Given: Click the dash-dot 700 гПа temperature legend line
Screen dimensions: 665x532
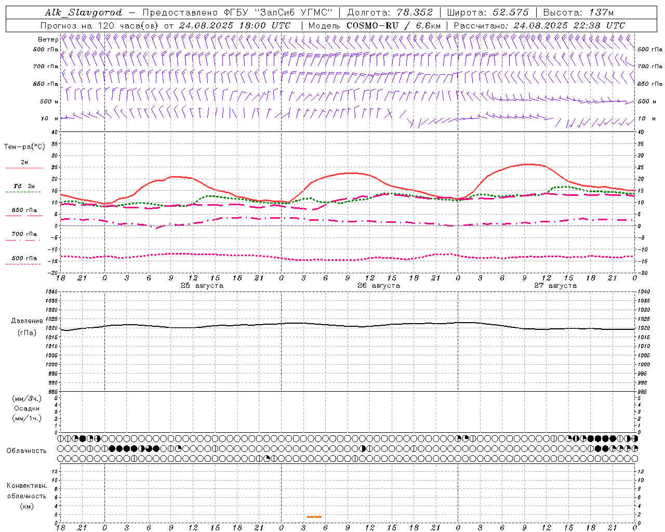Looking at the screenshot, I should coord(24,240).
